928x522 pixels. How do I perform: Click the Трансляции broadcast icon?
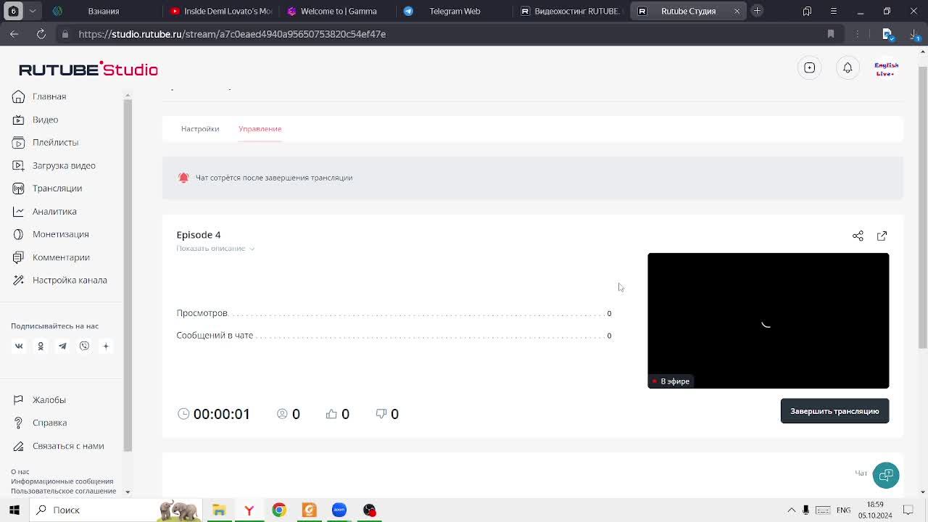19,188
